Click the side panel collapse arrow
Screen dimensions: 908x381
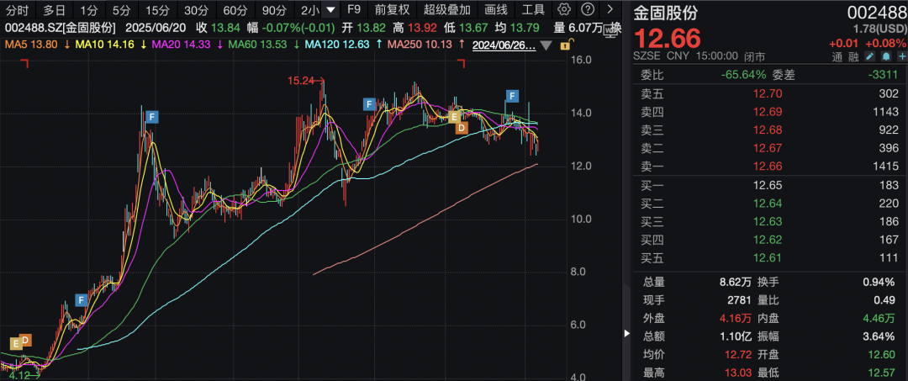click(626, 334)
